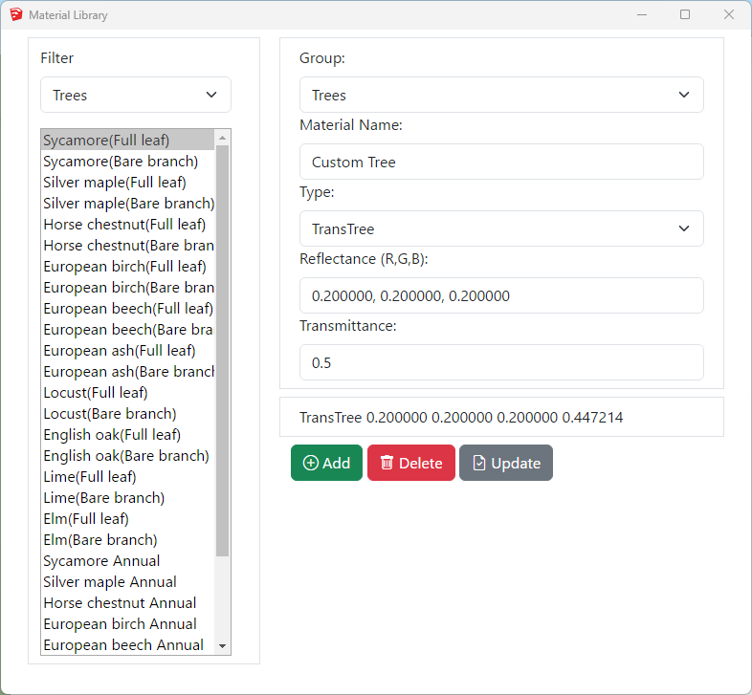
Task: Click the Material Name input field
Action: point(501,162)
